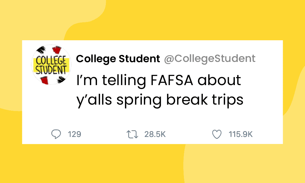
Task: Click the reply speech bubble icon
Action: pos(56,134)
